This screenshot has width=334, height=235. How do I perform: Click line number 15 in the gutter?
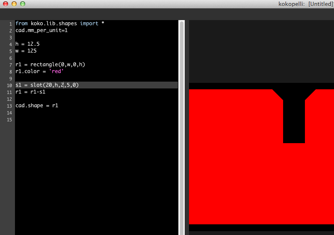pyautogui.click(x=9, y=120)
